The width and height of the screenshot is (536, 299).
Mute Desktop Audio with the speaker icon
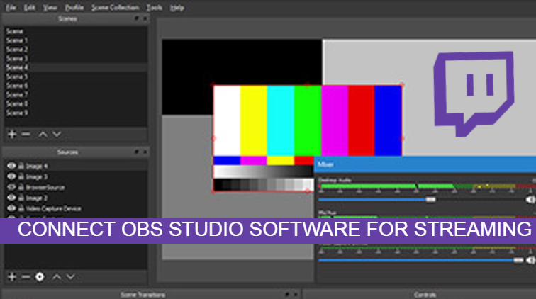tap(530, 200)
